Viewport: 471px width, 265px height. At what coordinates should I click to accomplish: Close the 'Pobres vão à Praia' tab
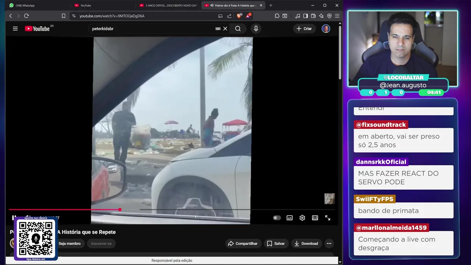pos(261,5)
